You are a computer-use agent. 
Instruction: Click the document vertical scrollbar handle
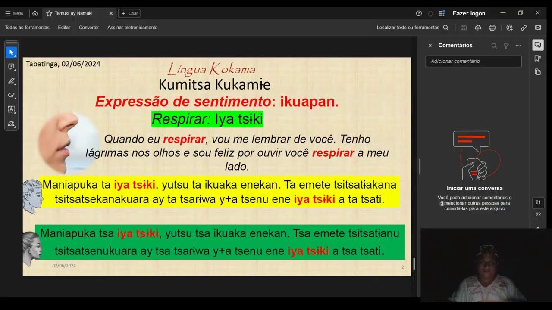tap(414, 263)
